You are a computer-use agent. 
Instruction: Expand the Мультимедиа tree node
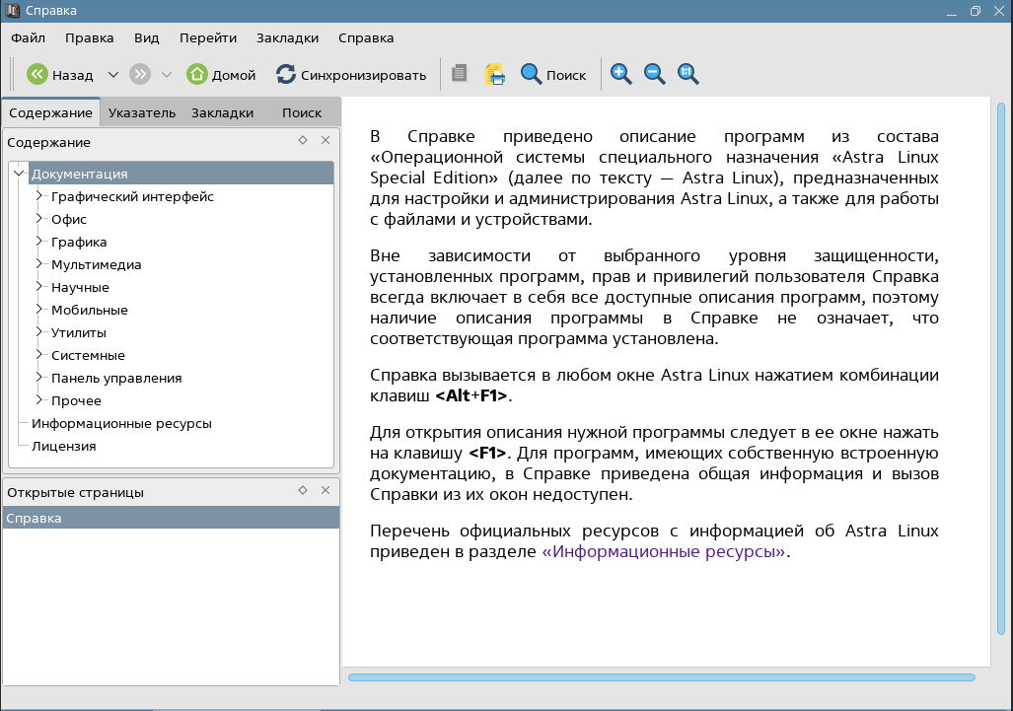coord(38,263)
